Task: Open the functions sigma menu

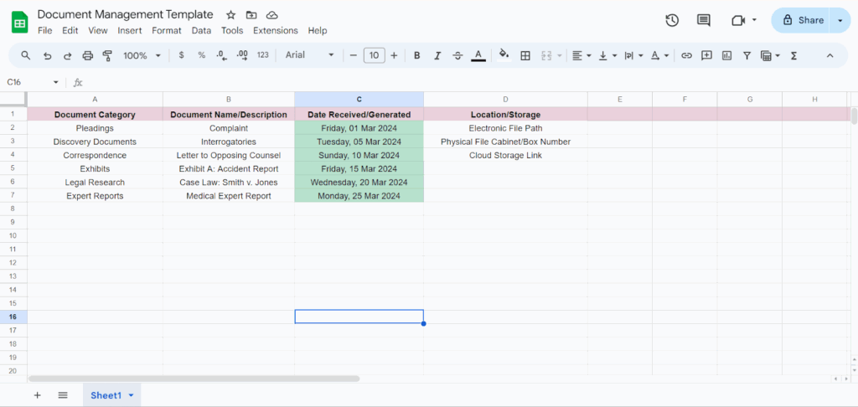Action: click(794, 55)
